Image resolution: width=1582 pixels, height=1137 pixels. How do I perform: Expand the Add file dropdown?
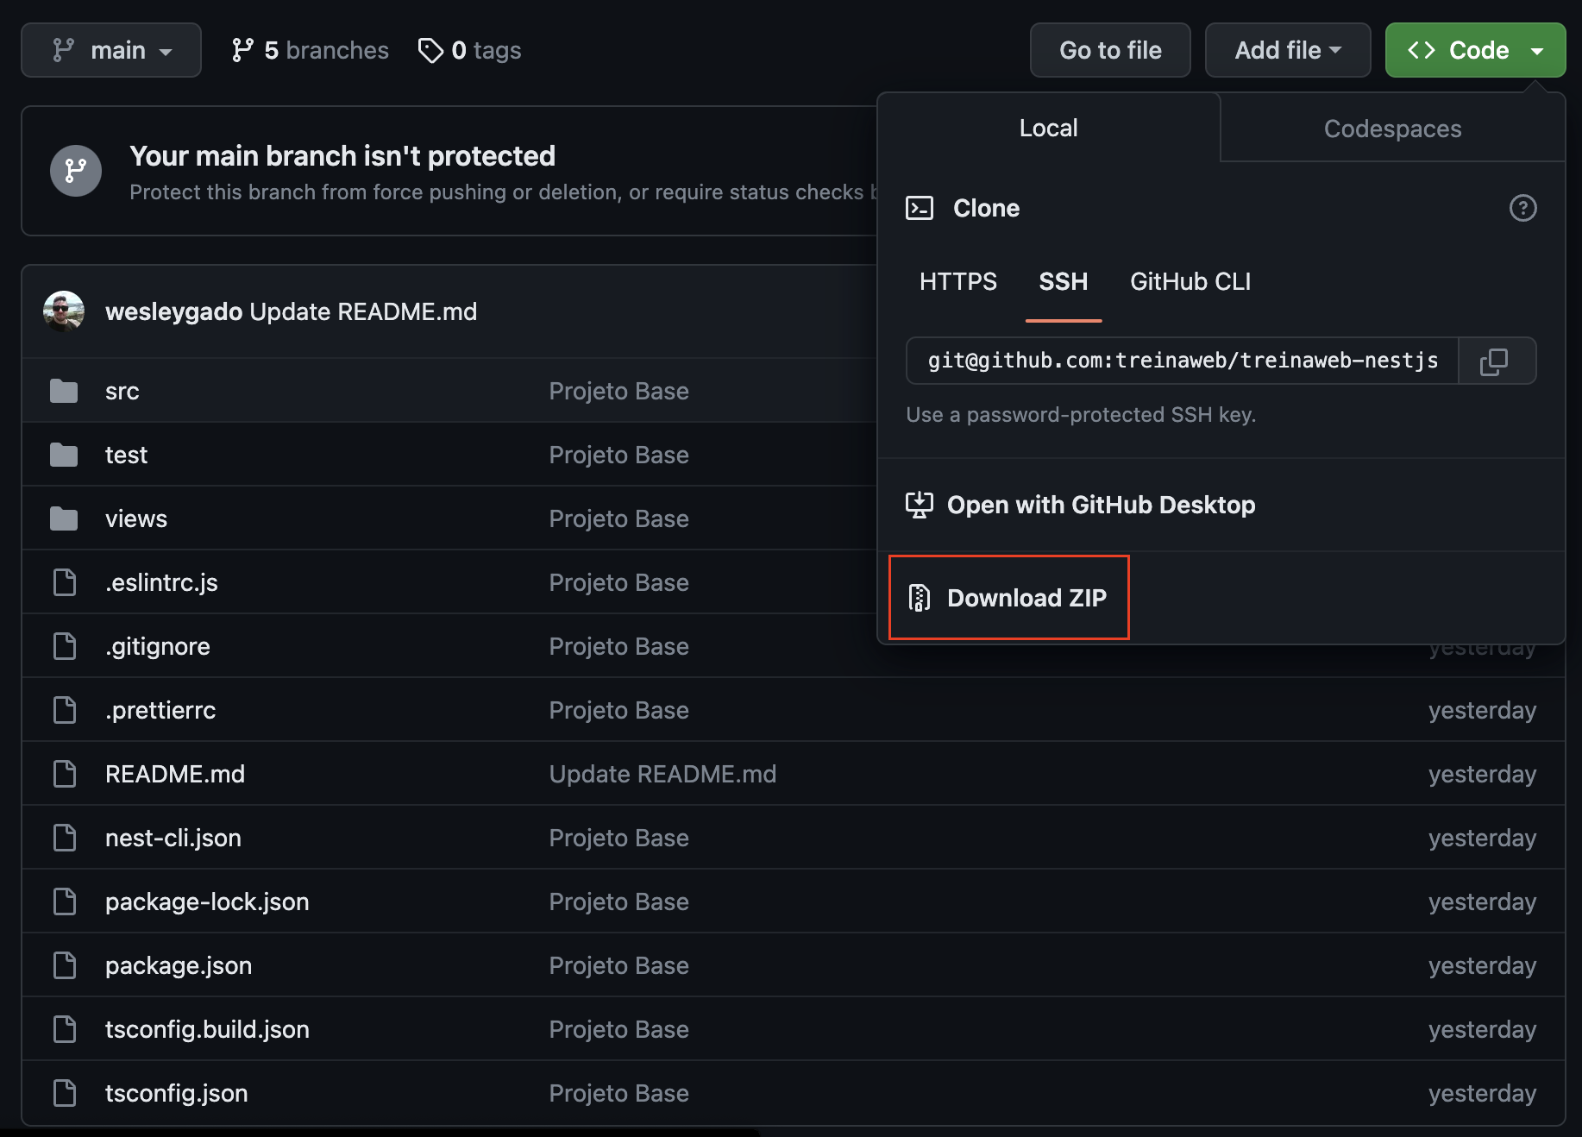(x=1287, y=51)
